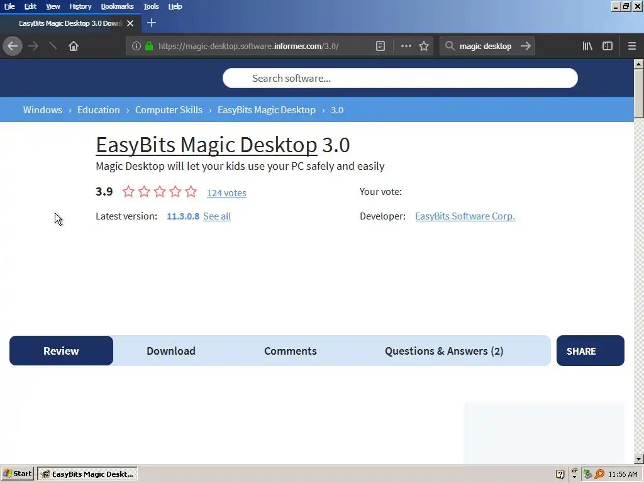Rate one star for Magic Desktop
The width and height of the screenshot is (644, 483).
pyautogui.click(x=128, y=191)
